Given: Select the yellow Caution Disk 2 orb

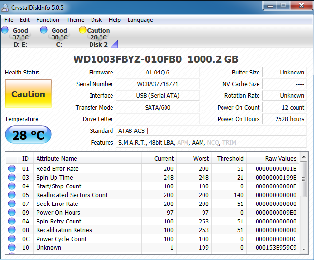Looking at the screenshot, I should pyautogui.click(x=83, y=30).
